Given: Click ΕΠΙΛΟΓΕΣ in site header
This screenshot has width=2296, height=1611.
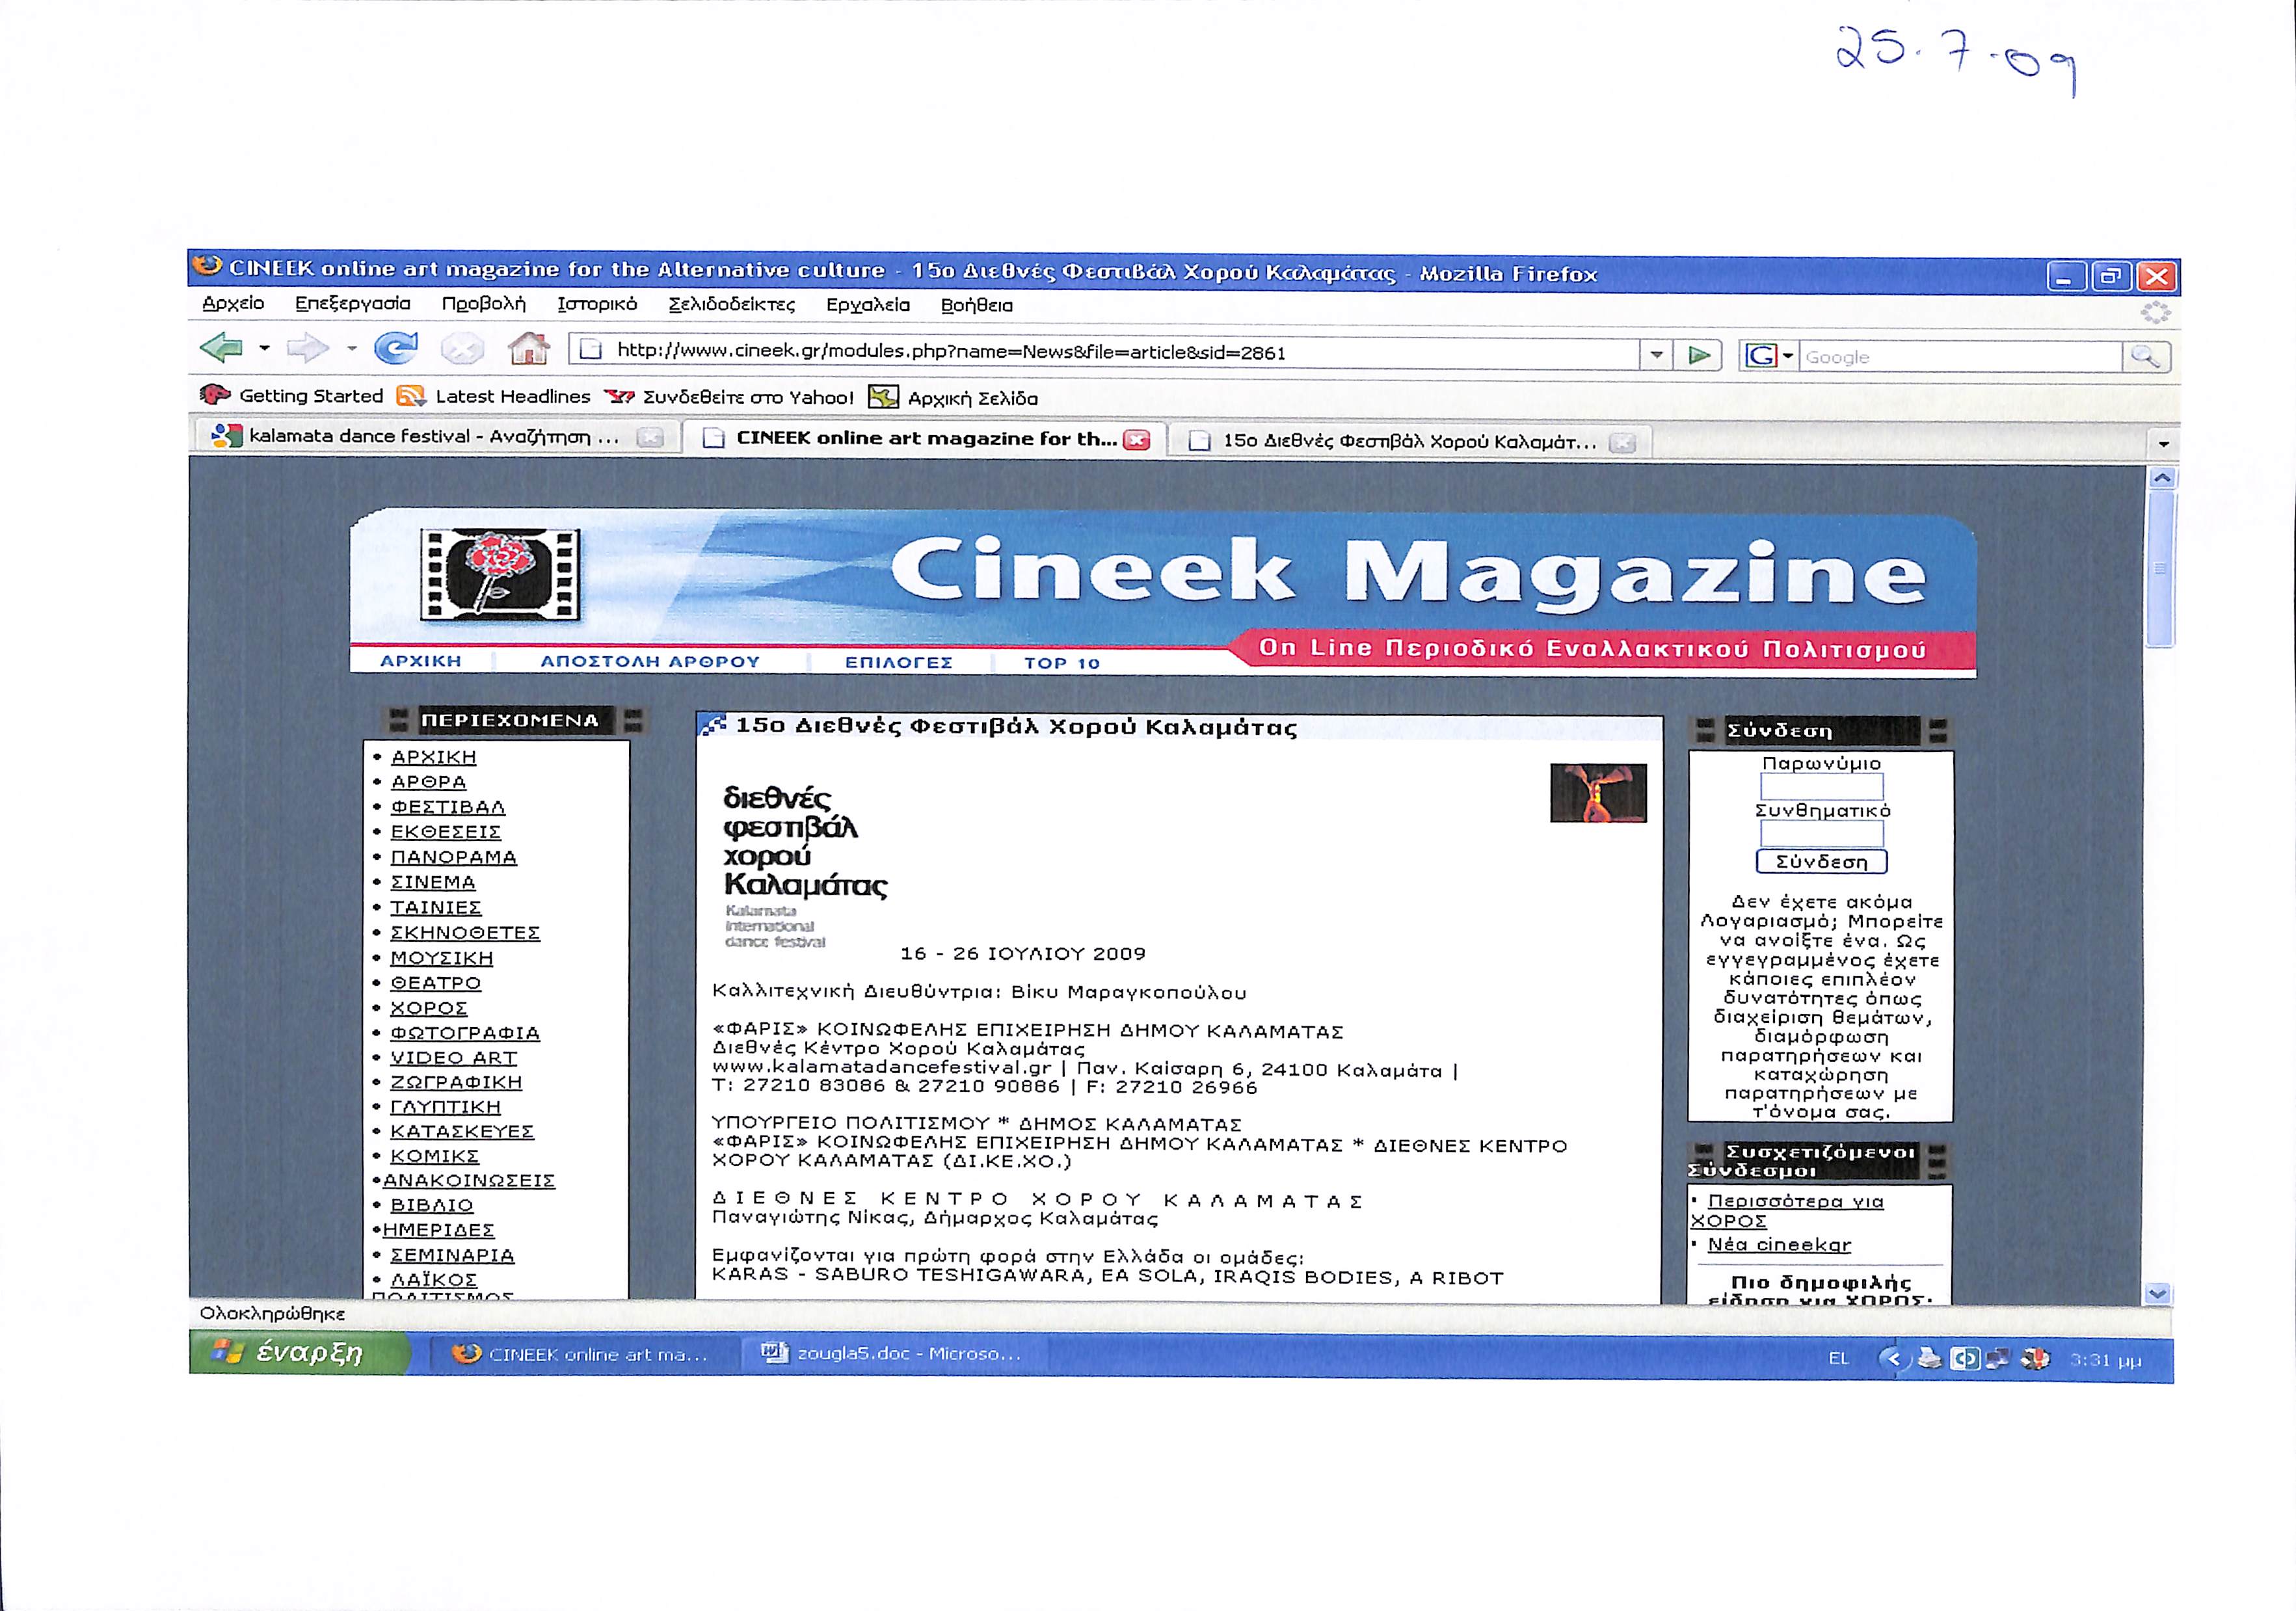Looking at the screenshot, I should [899, 663].
